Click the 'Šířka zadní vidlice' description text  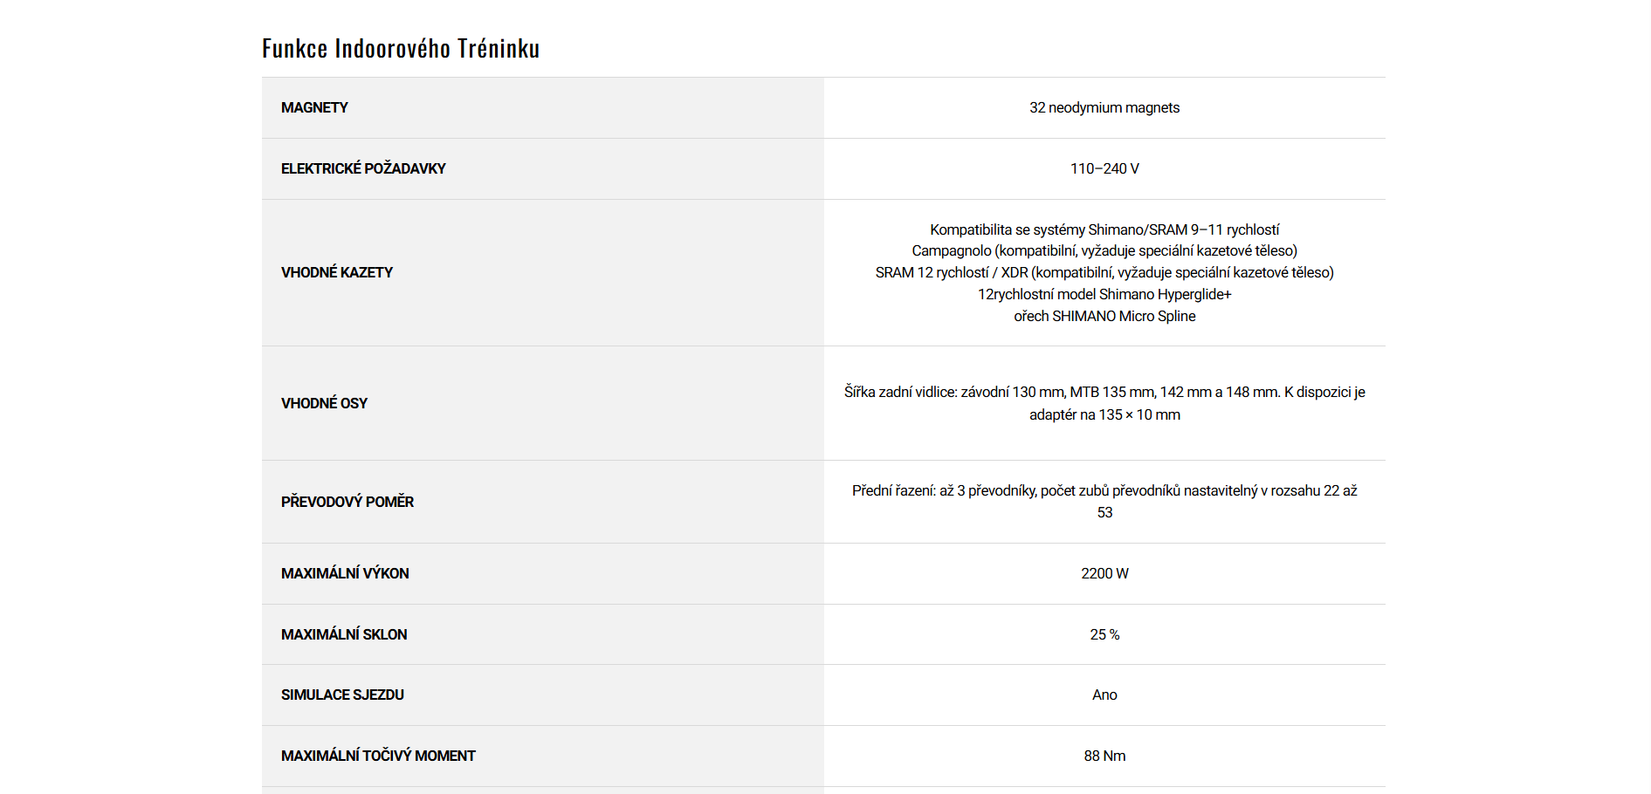coord(1104,393)
